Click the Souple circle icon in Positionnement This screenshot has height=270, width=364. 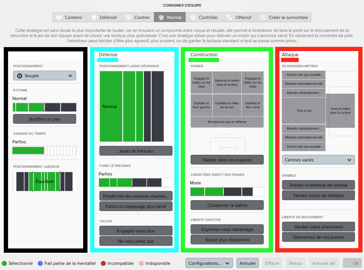[x=20, y=76]
